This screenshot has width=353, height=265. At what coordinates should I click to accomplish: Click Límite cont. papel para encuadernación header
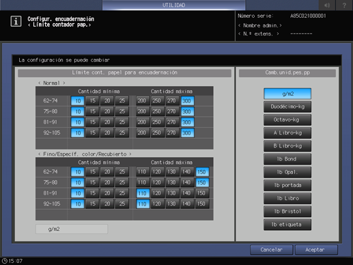(124, 73)
